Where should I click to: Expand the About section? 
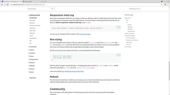(31, 72)
